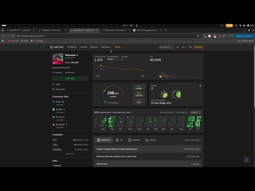Open the browser extensions puzzle icon
Image resolution: width=255 pixels, height=191 pixels.
(224, 36)
